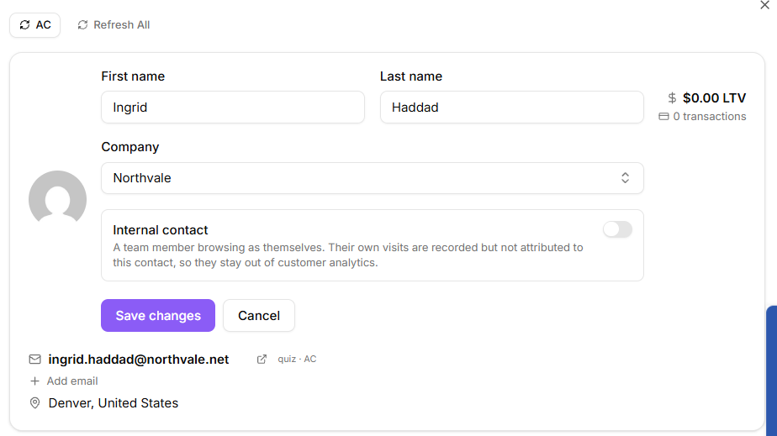Close the contact panel with the X
The height and width of the screenshot is (436, 777).
tap(764, 5)
